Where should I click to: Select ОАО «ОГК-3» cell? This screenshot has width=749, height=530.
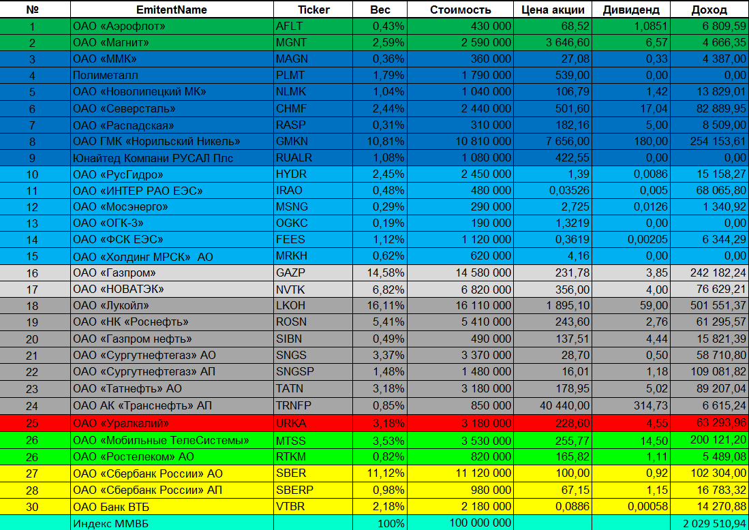coord(172,223)
